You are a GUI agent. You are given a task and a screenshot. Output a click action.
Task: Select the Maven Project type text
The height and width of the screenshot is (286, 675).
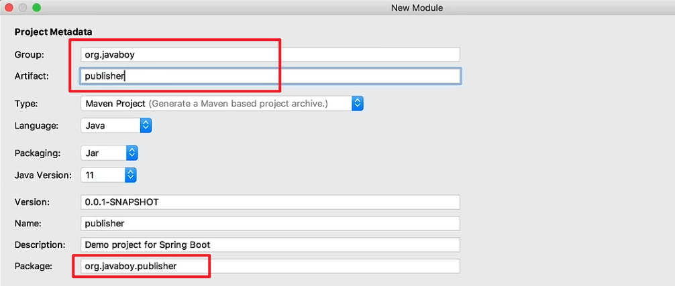[x=115, y=104]
